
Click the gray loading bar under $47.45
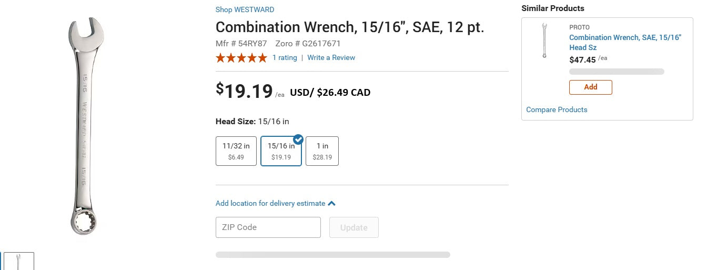[x=617, y=72]
